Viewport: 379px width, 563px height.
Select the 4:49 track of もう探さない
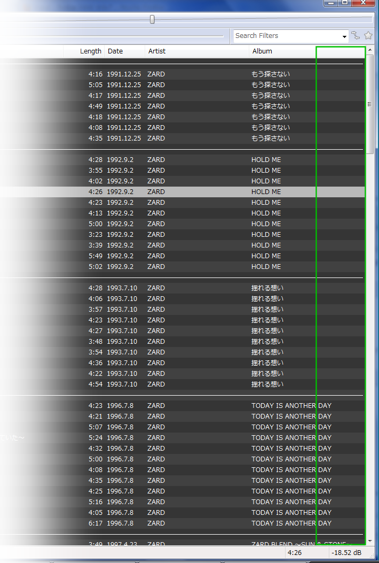tap(182, 106)
